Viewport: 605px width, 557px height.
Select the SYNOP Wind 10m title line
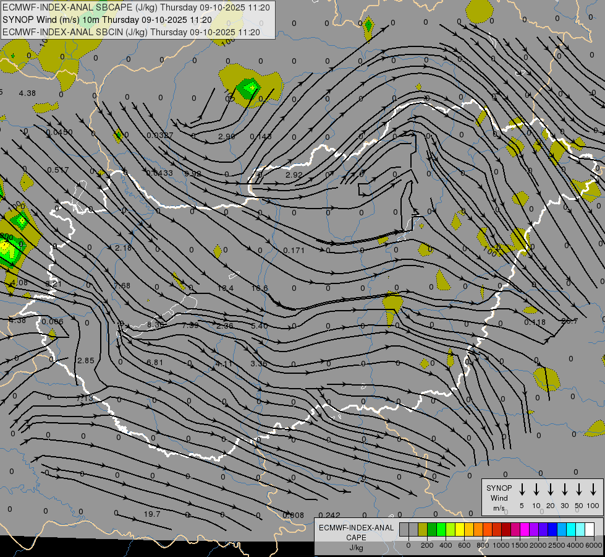click(108, 20)
